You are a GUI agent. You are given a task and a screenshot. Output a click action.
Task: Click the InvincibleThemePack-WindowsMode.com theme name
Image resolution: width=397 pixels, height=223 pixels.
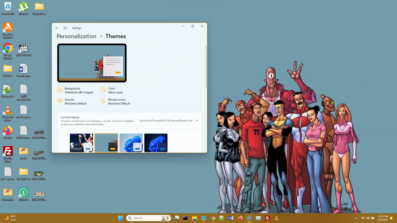pos(166,121)
